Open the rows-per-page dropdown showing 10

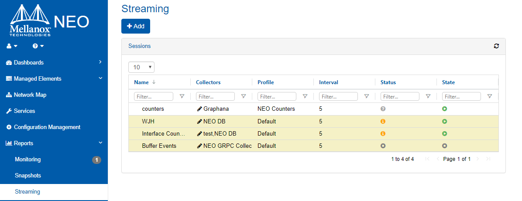click(141, 67)
